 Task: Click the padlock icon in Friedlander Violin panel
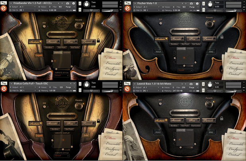pos(98,41)
